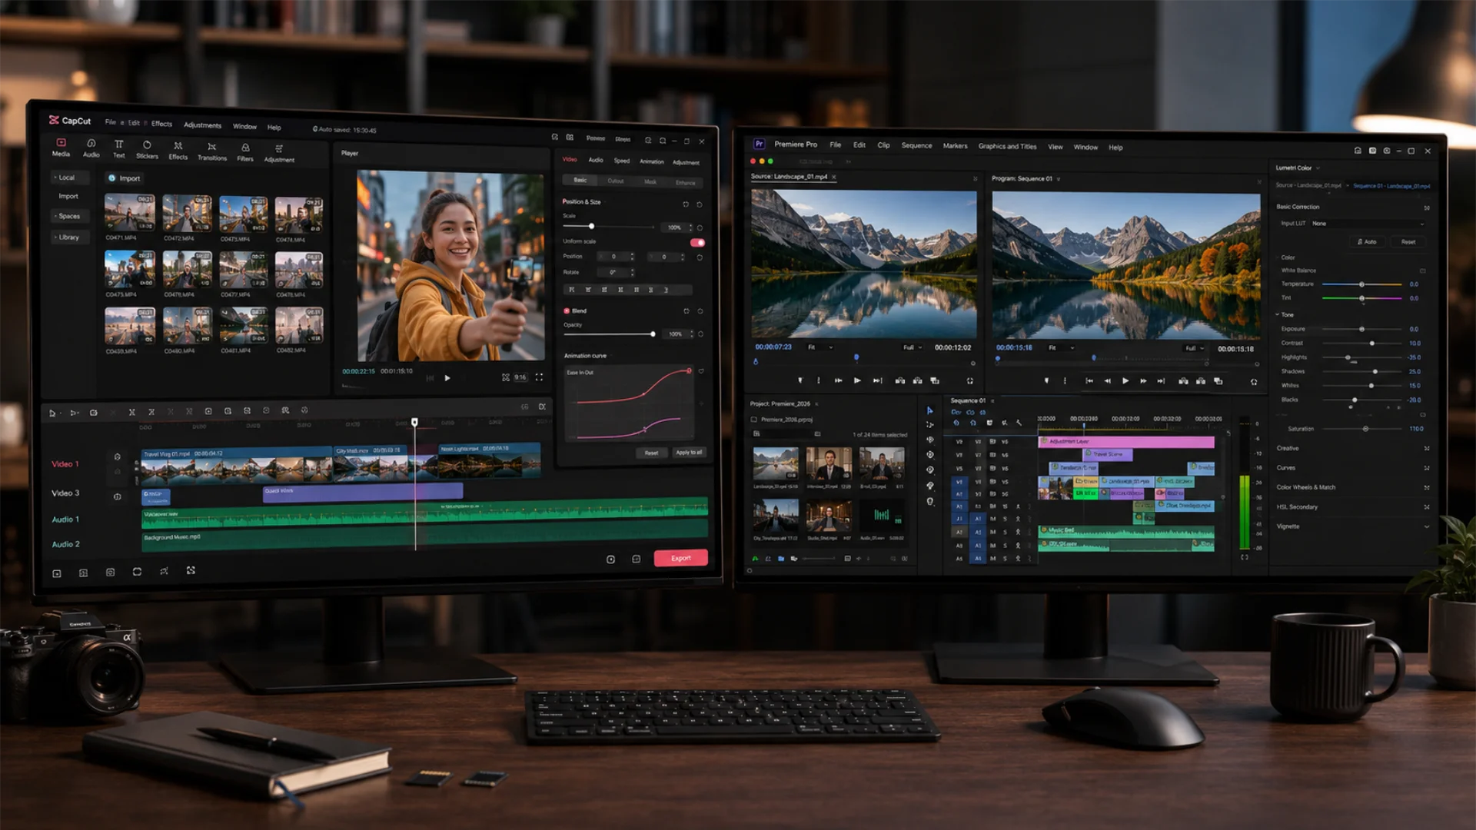
Task: Switch to the Speed tab in CapCut inspector
Action: tap(622, 161)
